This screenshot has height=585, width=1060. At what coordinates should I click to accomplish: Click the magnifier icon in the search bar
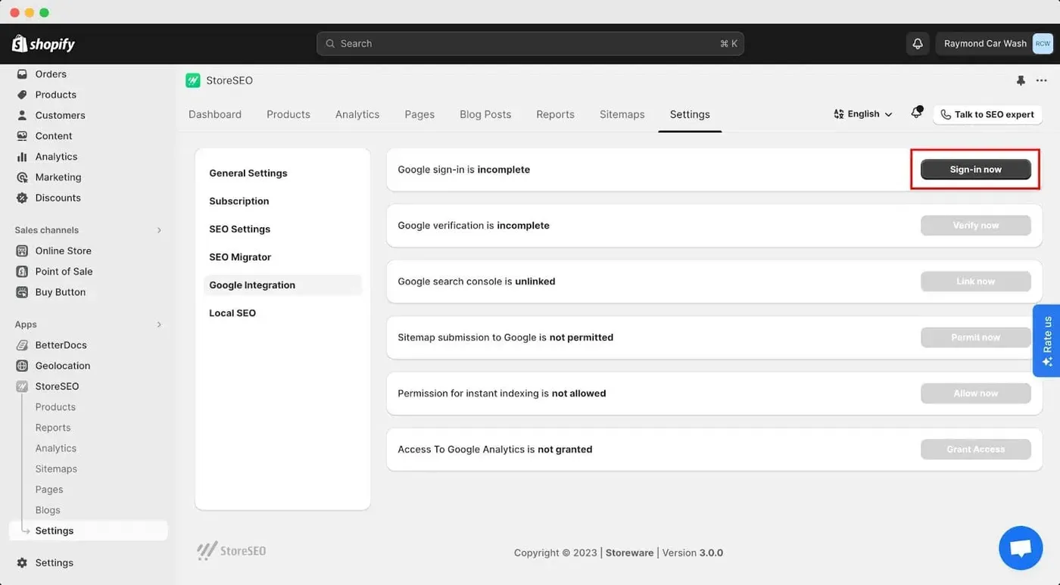click(x=330, y=44)
